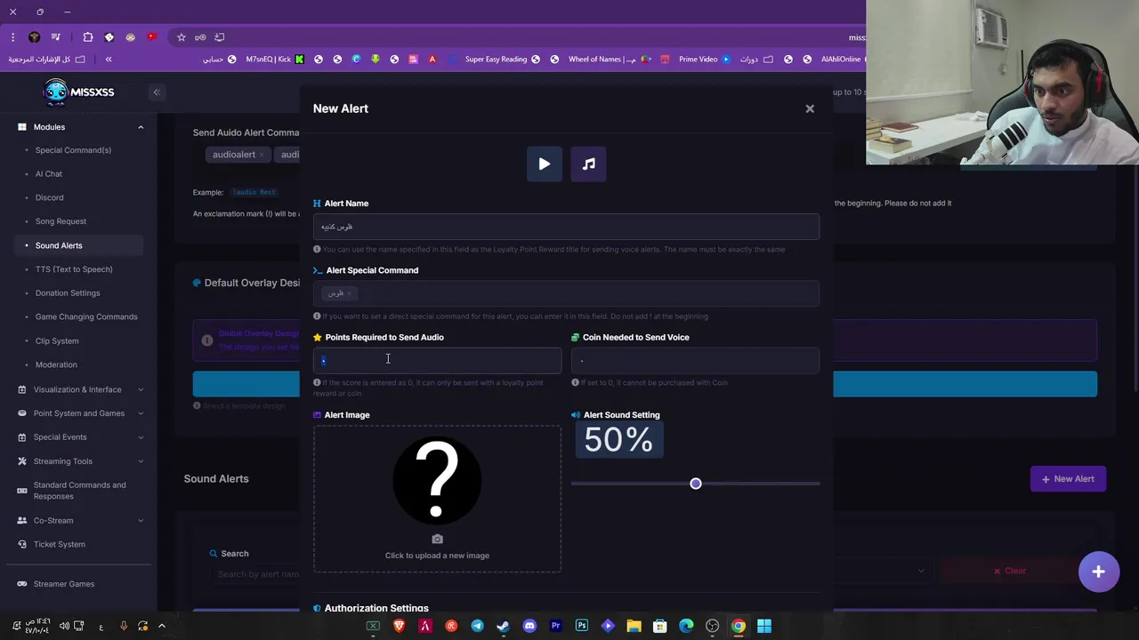Open Prime Video bookmark

704,60
